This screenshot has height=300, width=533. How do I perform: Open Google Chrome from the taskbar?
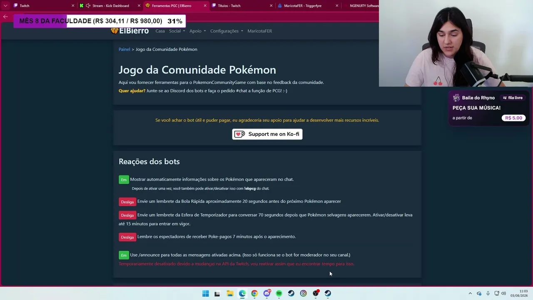[254, 293]
